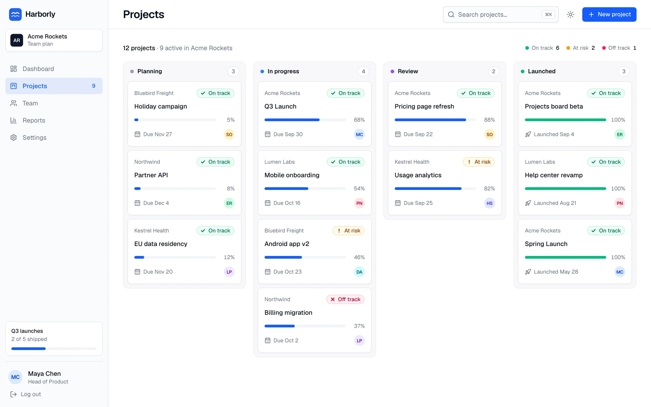This screenshot has height=407, width=651.
Task: Click the 12 projects summary text
Action: [x=139, y=48]
